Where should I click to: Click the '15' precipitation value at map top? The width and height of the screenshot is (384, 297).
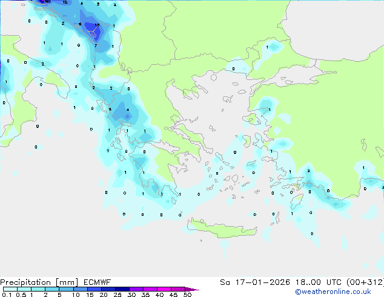point(65,2)
